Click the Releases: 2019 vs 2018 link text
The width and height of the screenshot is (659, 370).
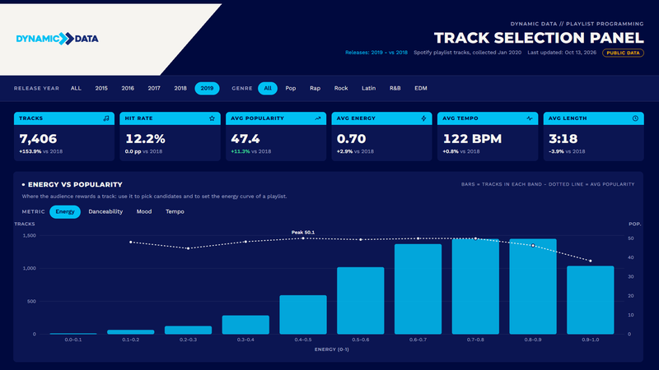(376, 53)
